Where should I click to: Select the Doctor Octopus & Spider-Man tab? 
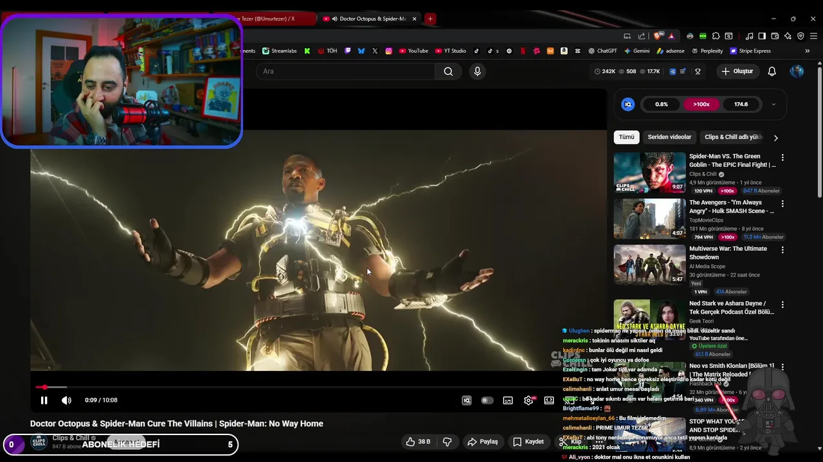click(370, 19)
